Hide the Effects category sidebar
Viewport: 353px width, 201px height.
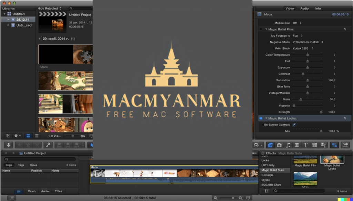pyautogui.click(x=266, y=191)
